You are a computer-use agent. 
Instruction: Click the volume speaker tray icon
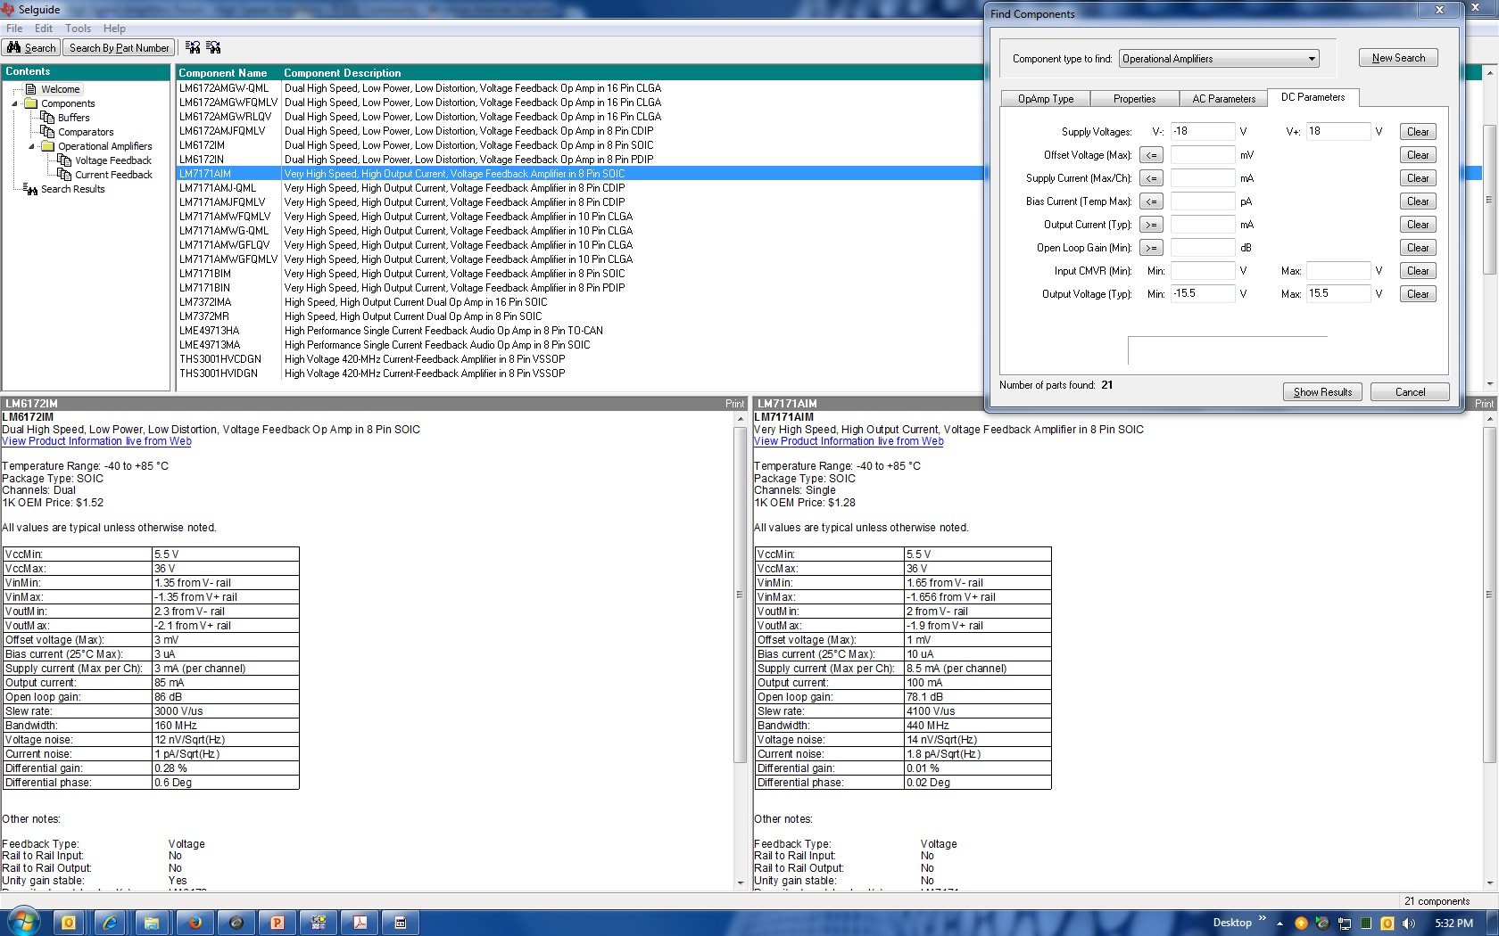tap(1408, 924)
